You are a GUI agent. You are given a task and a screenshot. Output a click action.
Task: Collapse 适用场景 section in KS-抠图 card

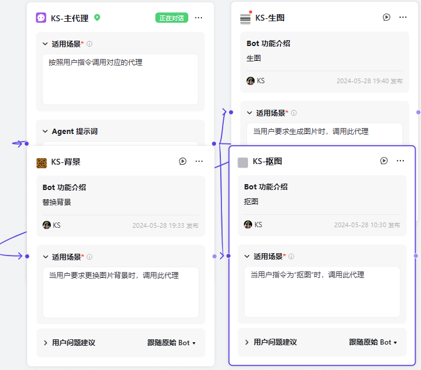click(247, 256)
